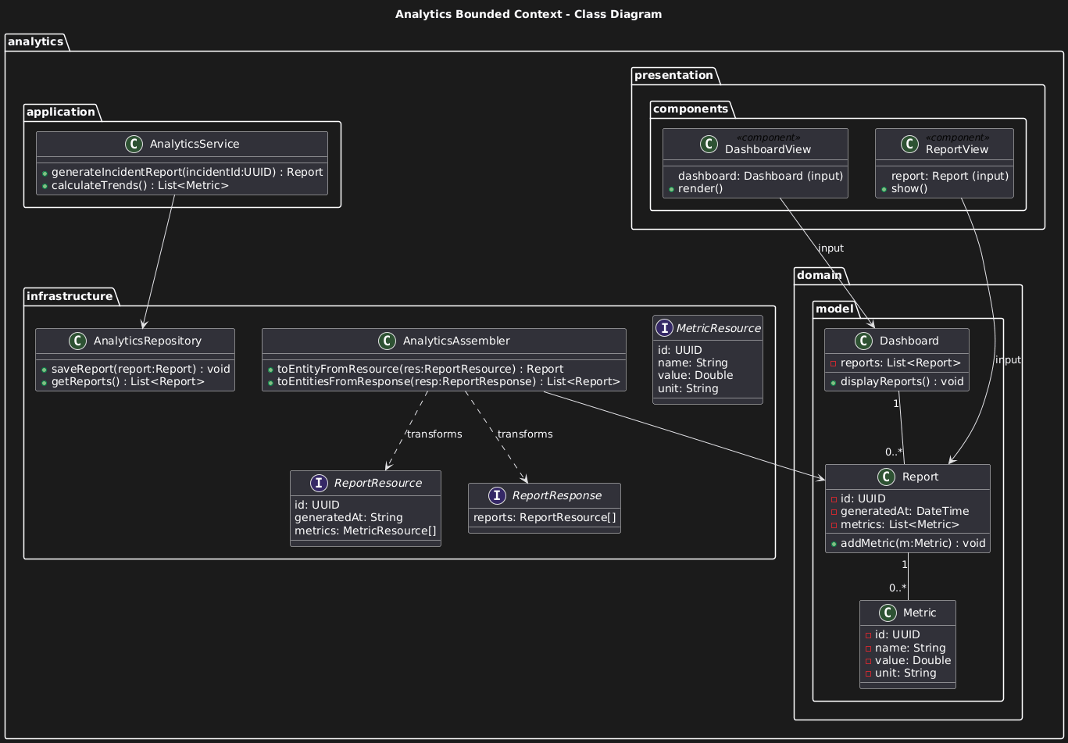Click 'generatedAt: String' in ReportResource

click(348, 517)
